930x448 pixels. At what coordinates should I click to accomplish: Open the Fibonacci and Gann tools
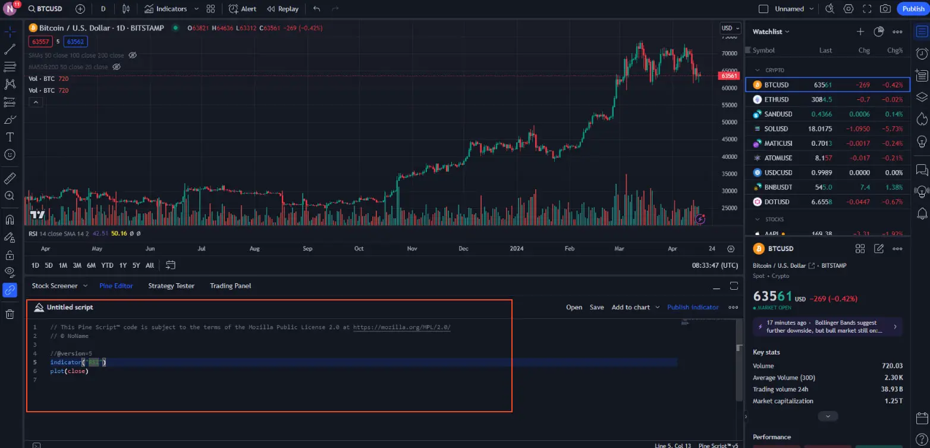(x=10, y=67)
